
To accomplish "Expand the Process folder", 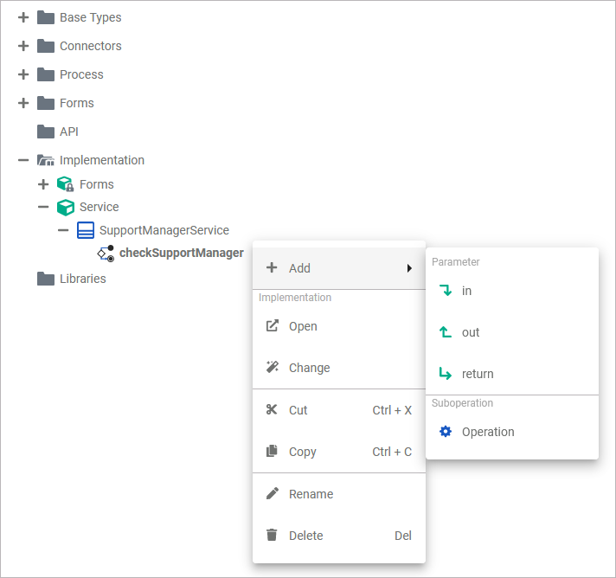I will coord(23,74).
